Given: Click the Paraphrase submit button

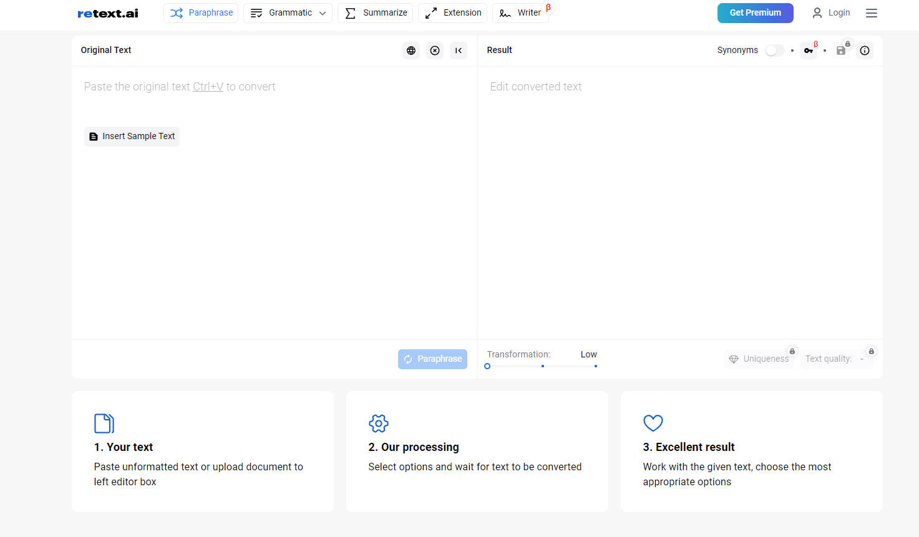Looking at the screenshot, I should click(432, 359).
